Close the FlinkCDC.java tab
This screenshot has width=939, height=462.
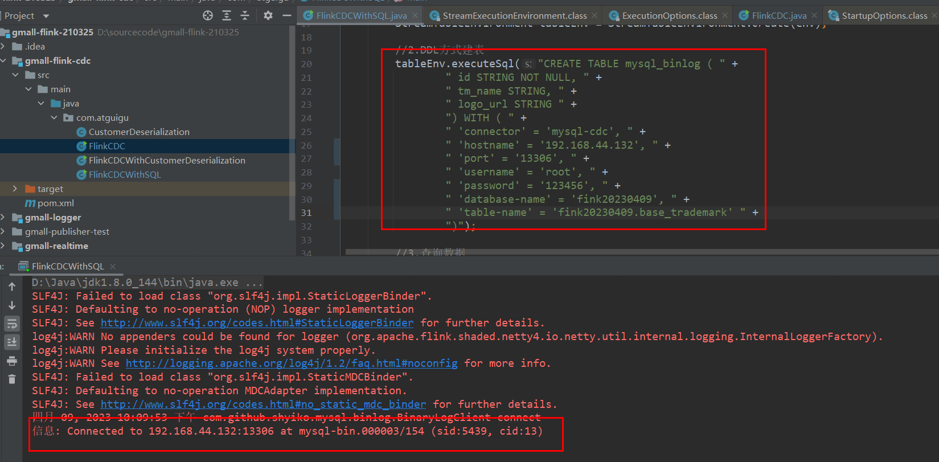point(814,15)
